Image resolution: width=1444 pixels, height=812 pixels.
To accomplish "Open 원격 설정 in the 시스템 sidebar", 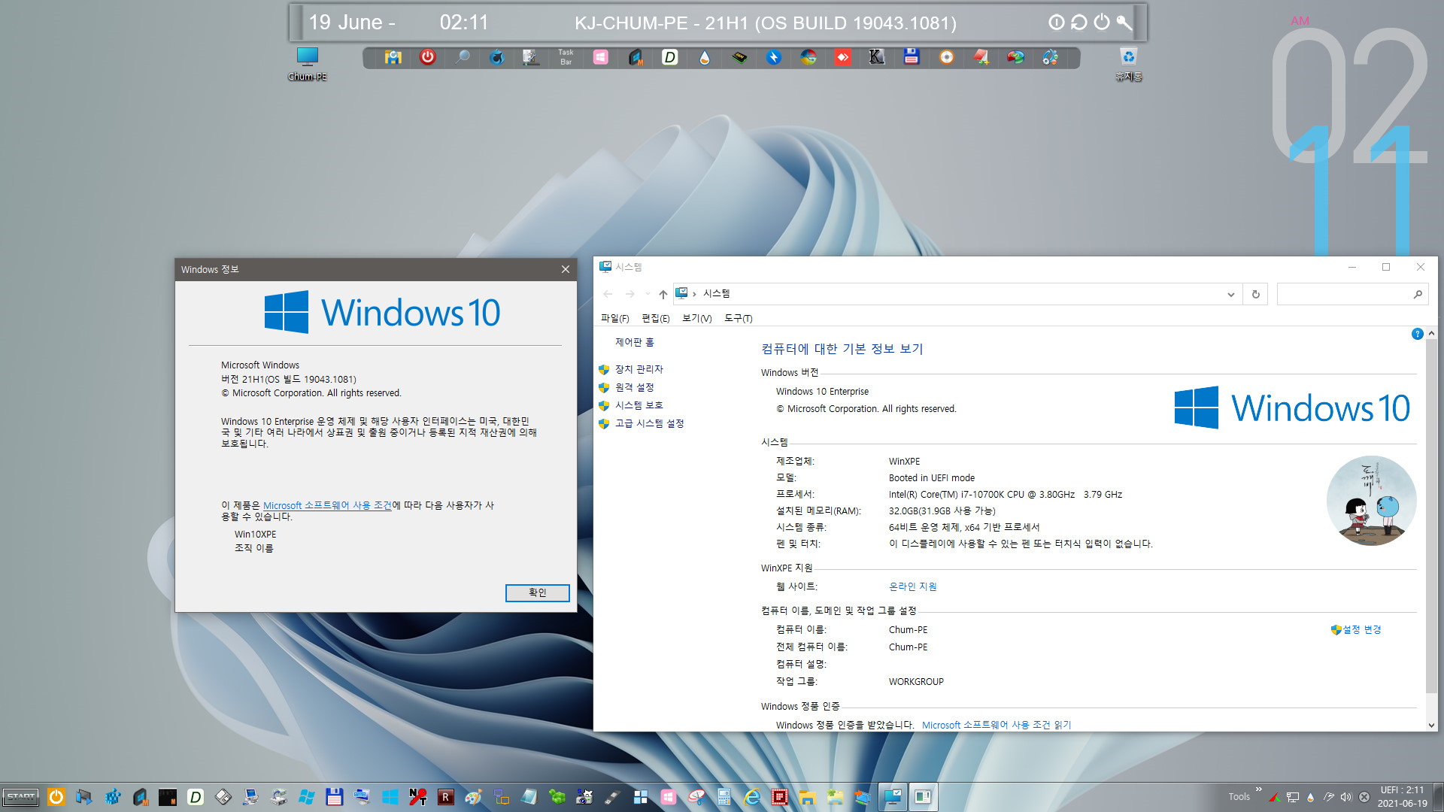I will 635,387.
